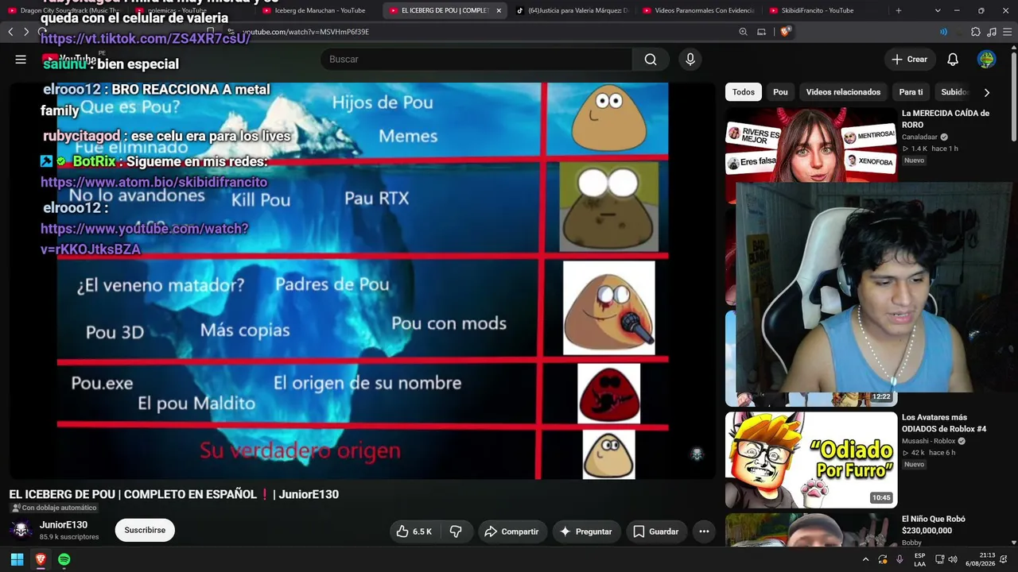
Task: Open La MERECIDA CAÍDA de RORO video title
Action: [x=946, y=119]
